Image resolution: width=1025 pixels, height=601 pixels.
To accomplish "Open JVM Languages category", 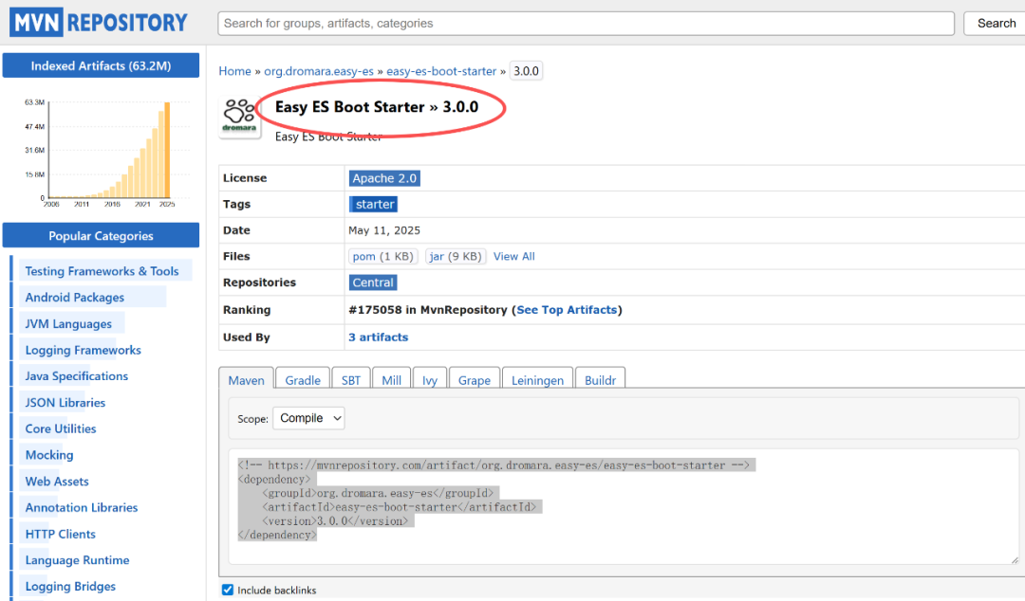I will coord(68,324).
